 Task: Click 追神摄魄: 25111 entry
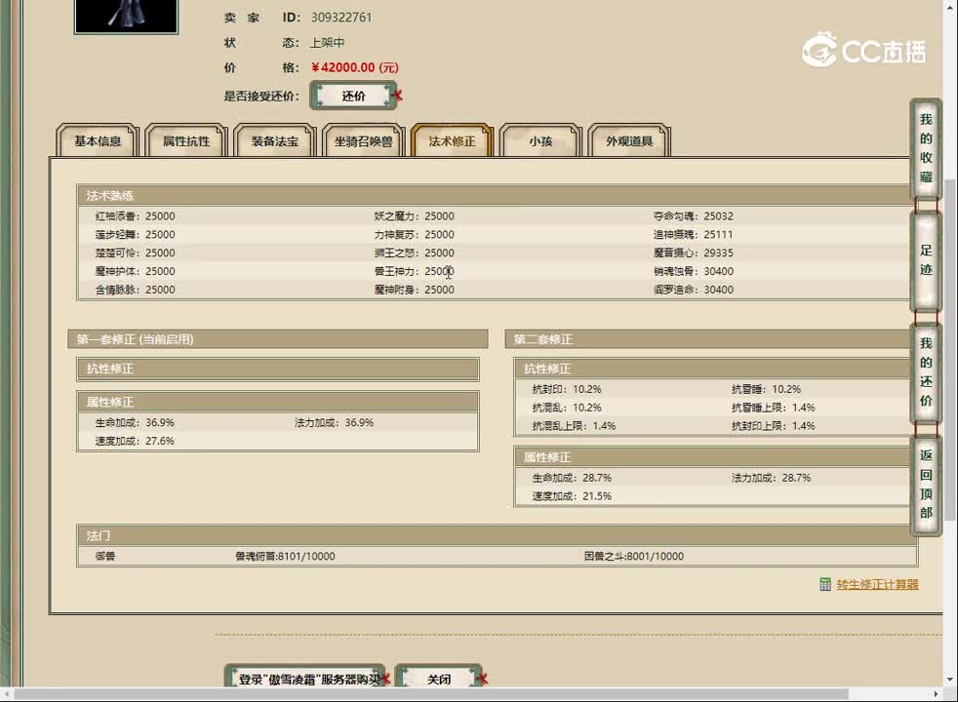694,234
